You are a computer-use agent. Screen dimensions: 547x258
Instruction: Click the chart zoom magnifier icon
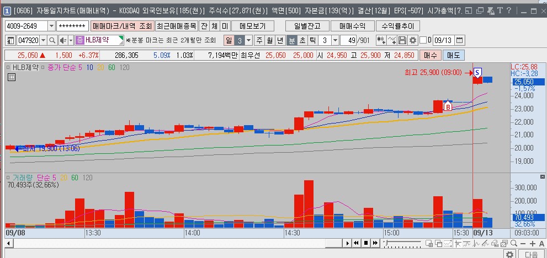point(514,243)
